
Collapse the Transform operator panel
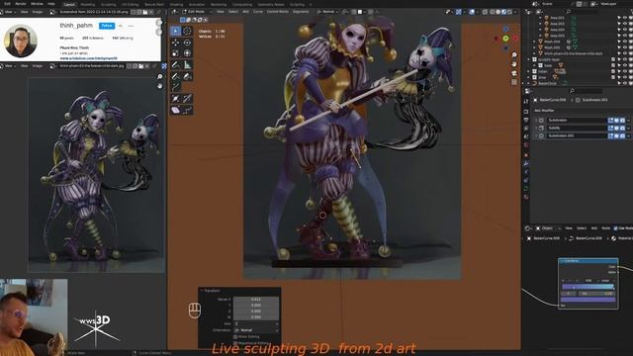(x=202, y=291)
